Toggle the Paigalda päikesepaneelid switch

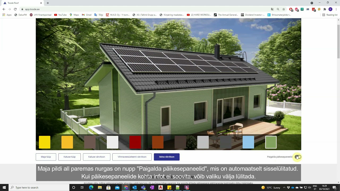coord(298,157)
